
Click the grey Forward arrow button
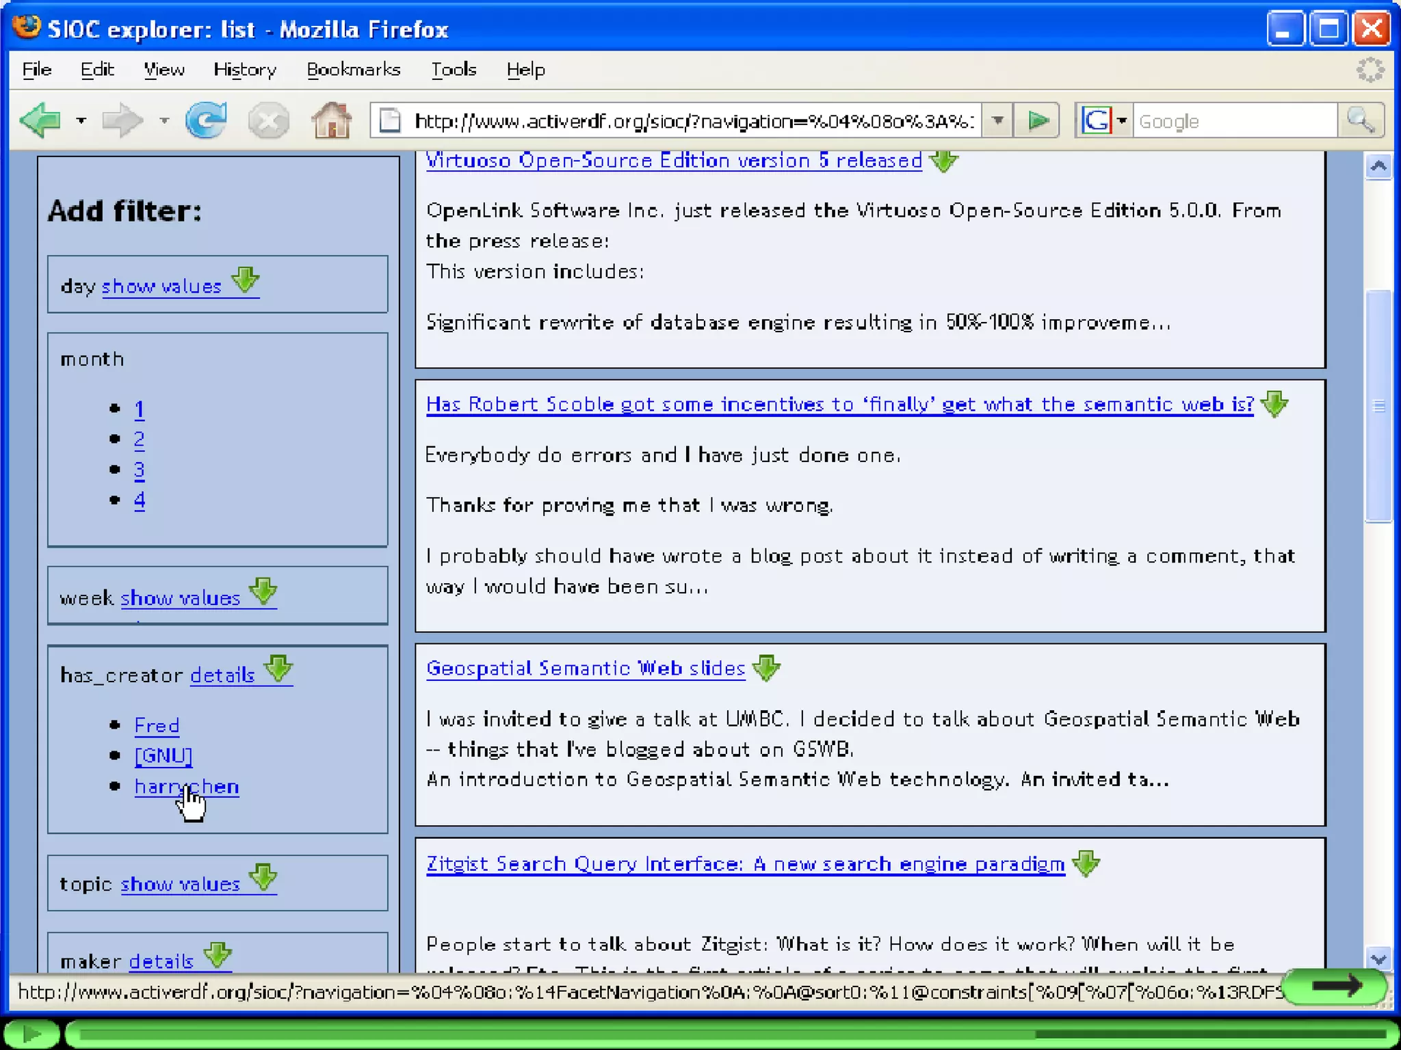pyautogui.click(x=122, y=121)
